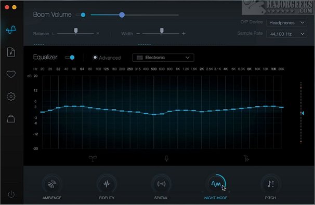Activate the Spatial effect icon

(161, 184)
